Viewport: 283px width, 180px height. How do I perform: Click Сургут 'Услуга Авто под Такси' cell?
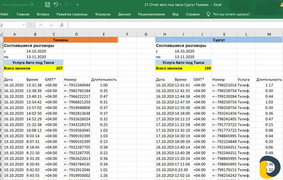pyautogui.click(x=184, y=63)
